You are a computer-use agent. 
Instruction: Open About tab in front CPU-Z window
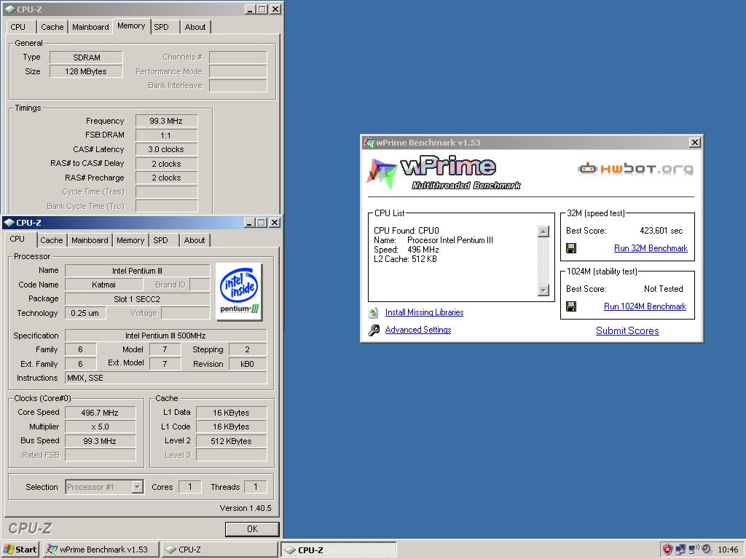coord(195,240)
